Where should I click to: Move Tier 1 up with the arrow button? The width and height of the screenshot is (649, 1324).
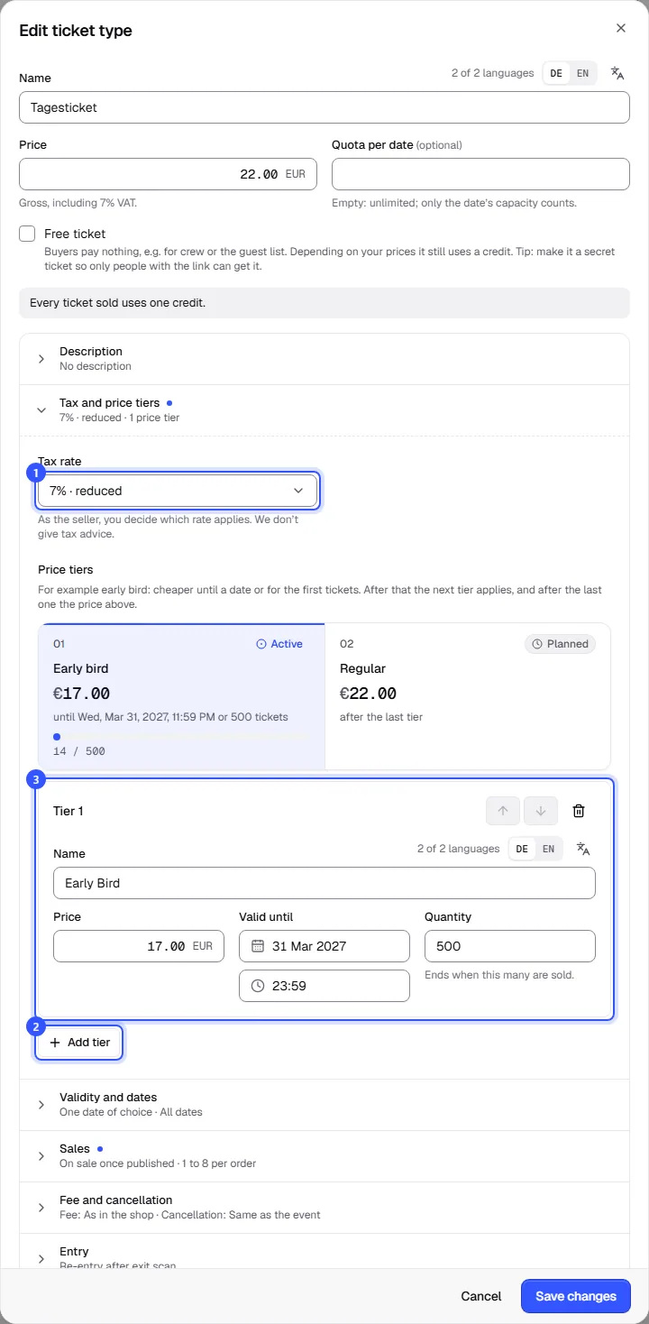[x=503, y=811]
